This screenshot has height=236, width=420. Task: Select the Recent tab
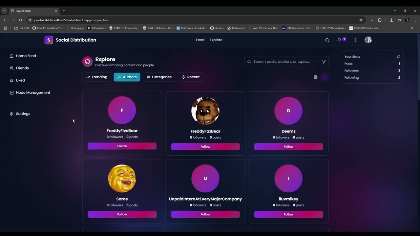tap(190, 77)
